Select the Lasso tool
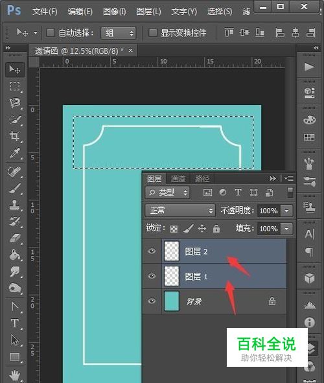The height and width of the screenshot is (383, 324). click(15, 103)
